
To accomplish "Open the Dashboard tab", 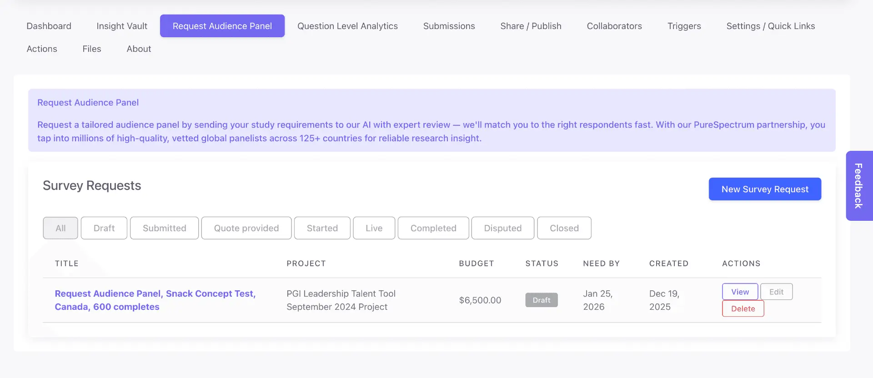I will click(x=49, y=26).
